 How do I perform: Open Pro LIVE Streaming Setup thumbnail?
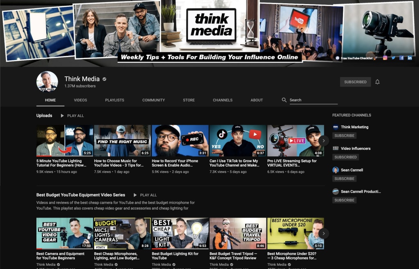point(295,140)
